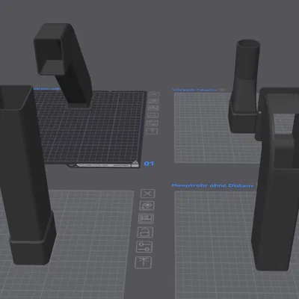Remove the lower-left plate with its X icon

148,194
